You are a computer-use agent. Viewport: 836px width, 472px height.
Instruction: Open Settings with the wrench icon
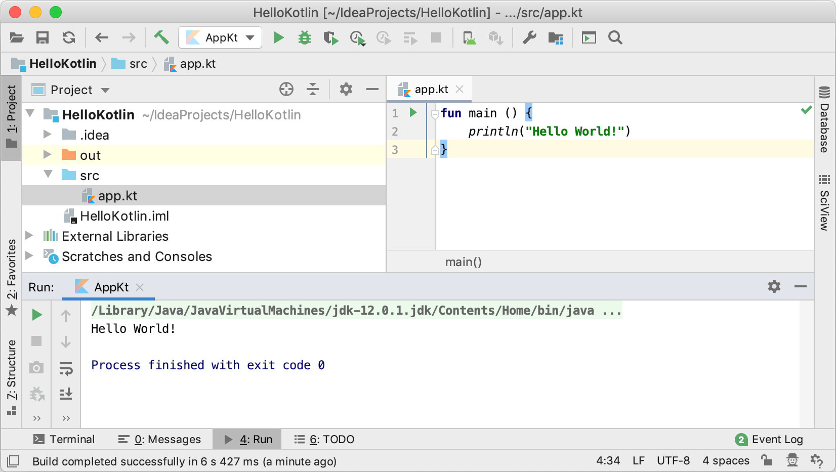click(529, 37)
